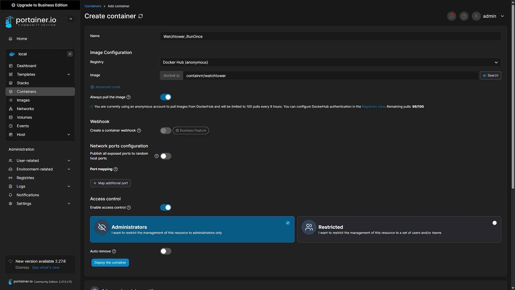The height and width of the screenshot is (290, 515).
Task: Click the Deploy the container button
Action: (110, 263)
